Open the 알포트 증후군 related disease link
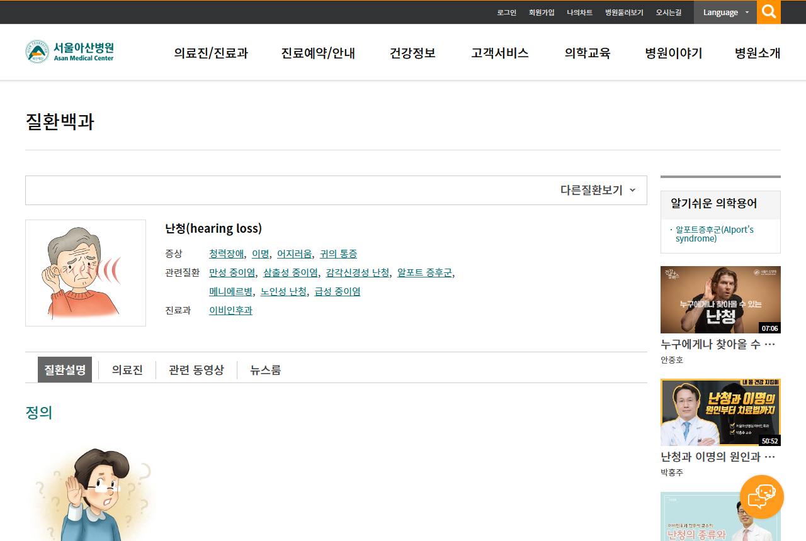806x541 pixels. [x=424, y=273]
